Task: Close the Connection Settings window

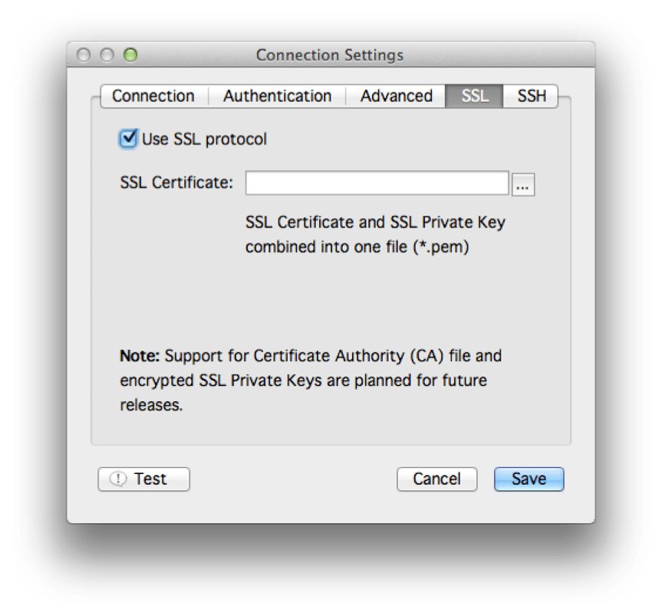Action: click(x=84, y=55)
